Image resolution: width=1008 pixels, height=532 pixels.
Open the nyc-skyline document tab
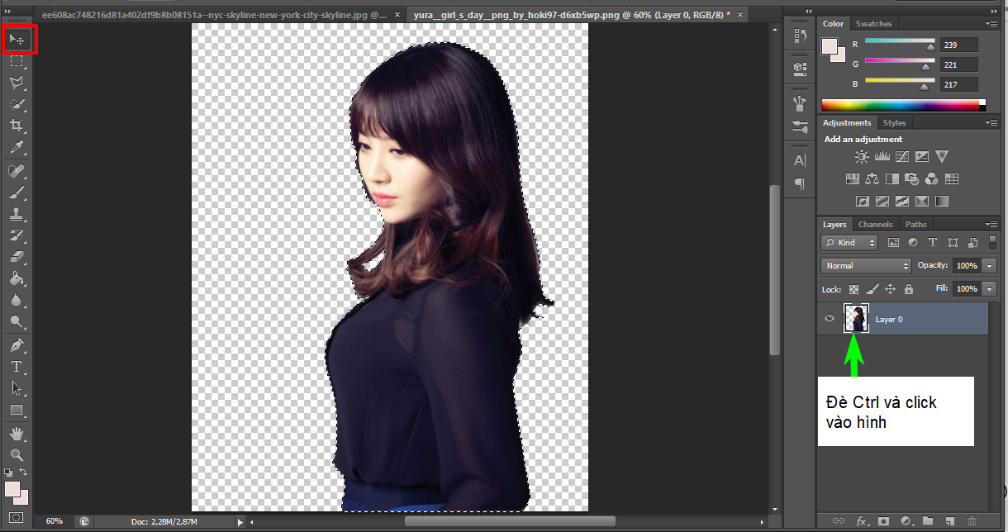pyautogui.click(x=215, y=15)
